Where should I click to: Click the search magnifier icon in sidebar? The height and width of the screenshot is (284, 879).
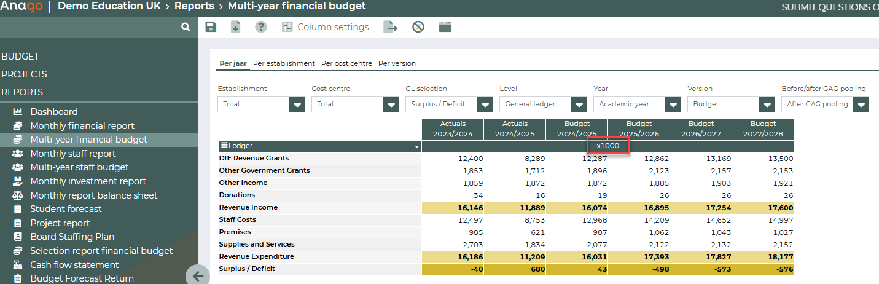point(186,27)
